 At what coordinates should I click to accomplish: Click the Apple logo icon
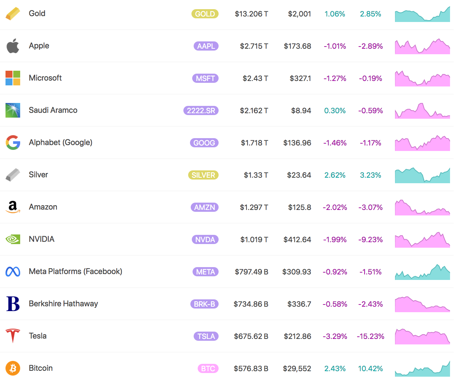point(13,46)
